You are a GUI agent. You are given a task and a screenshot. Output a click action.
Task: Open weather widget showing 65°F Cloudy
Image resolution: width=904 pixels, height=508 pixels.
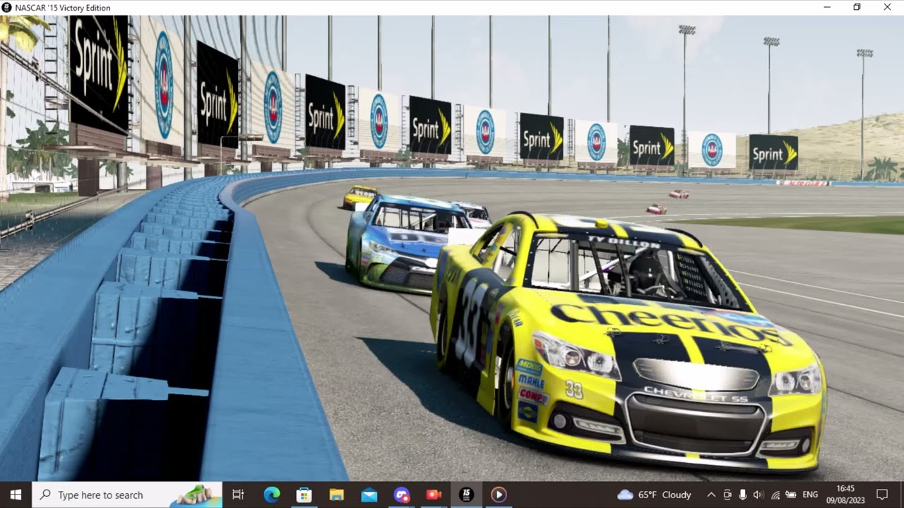[x=654, y=495]
